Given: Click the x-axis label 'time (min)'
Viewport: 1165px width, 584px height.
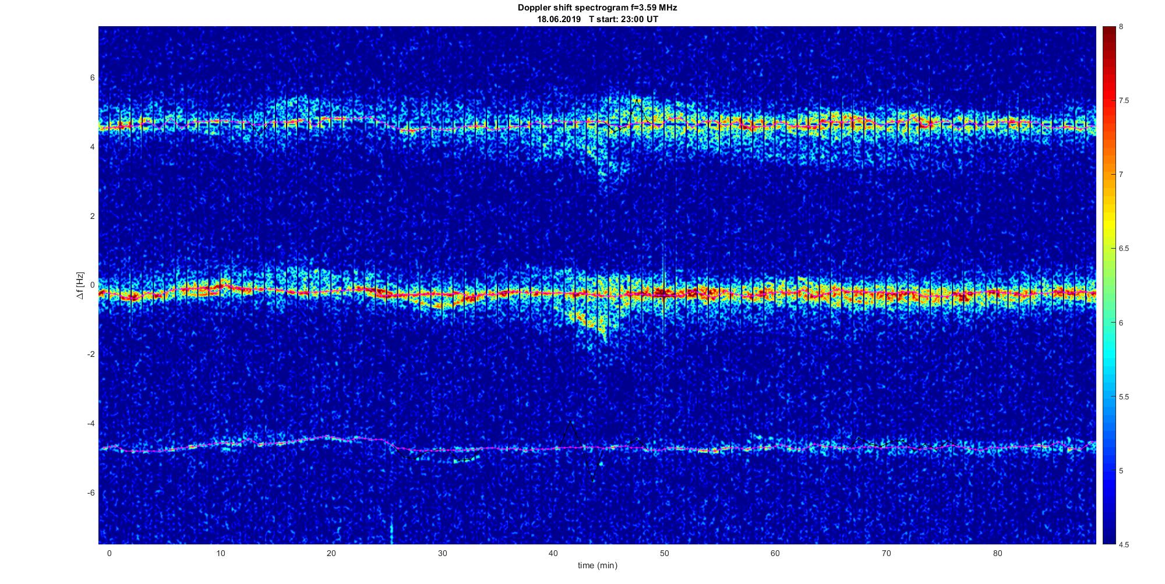Looking at the screenshot, I should [x=597, y=565].
